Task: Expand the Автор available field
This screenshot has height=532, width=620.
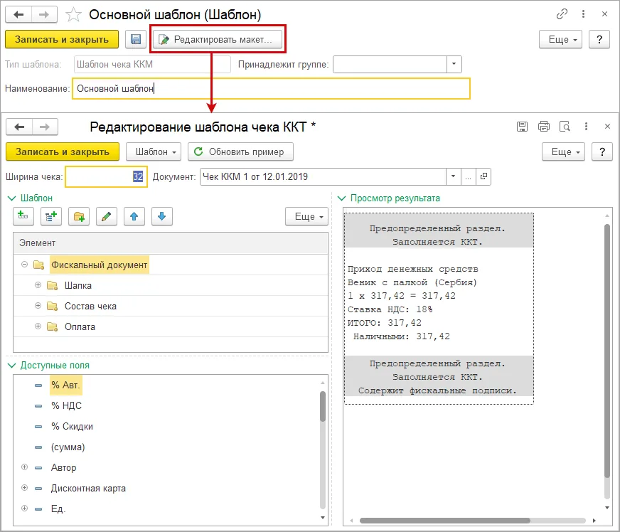Action: pyautogui.click(x=24, y=467)
